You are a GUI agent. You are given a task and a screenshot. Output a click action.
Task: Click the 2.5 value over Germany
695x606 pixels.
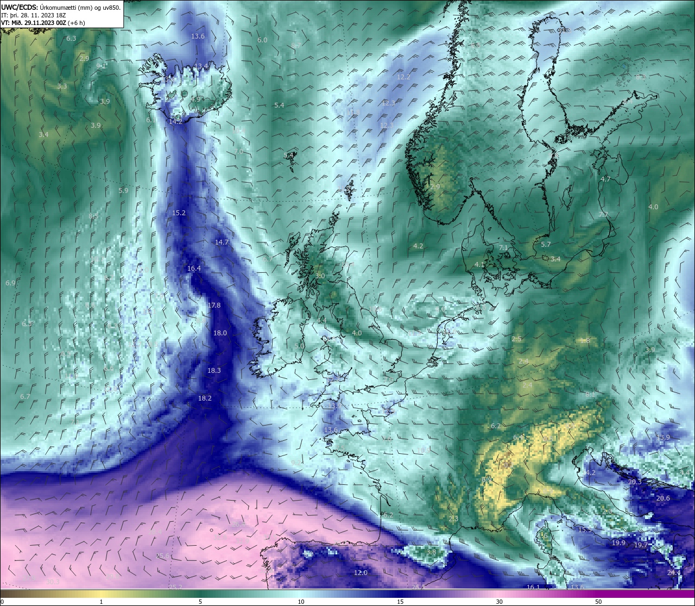coord(516,339)
